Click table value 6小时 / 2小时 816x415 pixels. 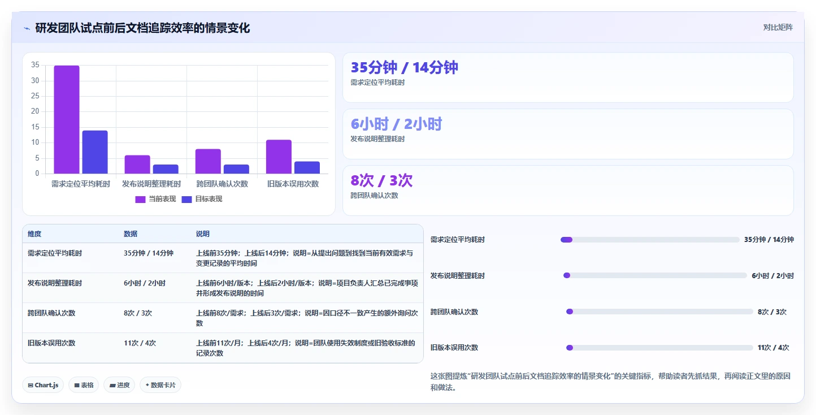(x=145, y=283)
